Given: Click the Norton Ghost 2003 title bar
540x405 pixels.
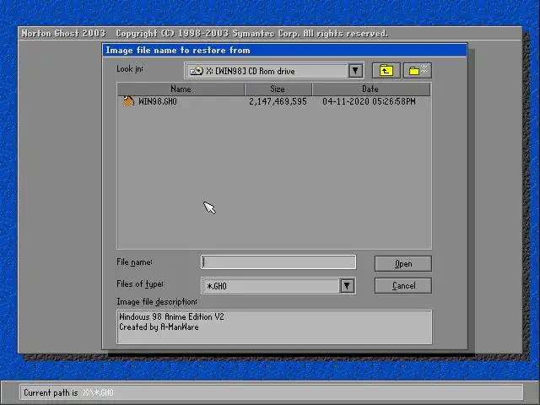Looking at the screenshot, I should pyautogui.click(x=270, y=34).
